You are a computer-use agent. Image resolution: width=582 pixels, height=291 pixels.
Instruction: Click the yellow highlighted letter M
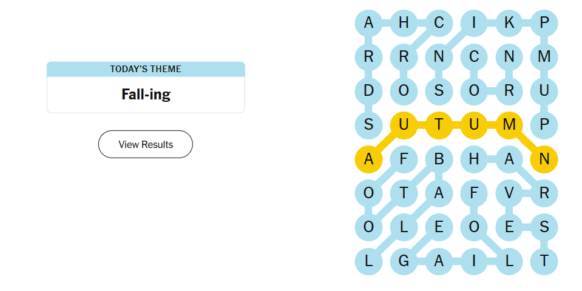tap(509, 125)
